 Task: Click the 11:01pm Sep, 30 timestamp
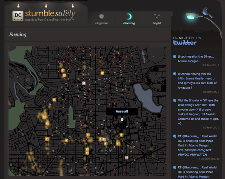click(x=209, y=159)
